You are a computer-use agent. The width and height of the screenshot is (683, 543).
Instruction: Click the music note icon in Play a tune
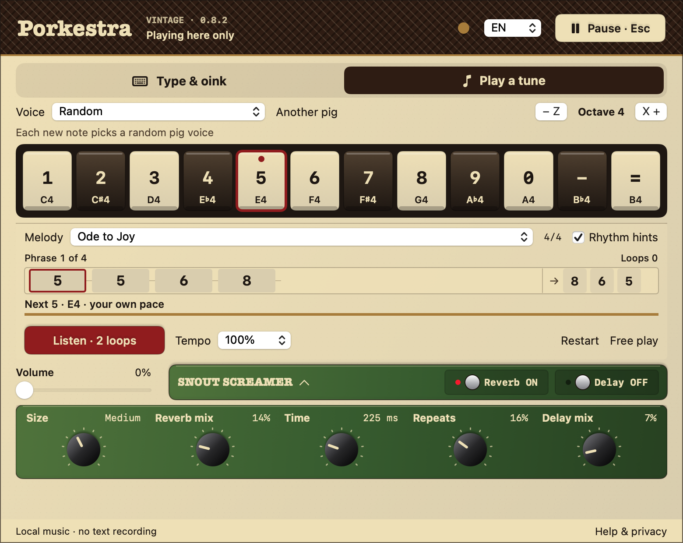point(467,81)
